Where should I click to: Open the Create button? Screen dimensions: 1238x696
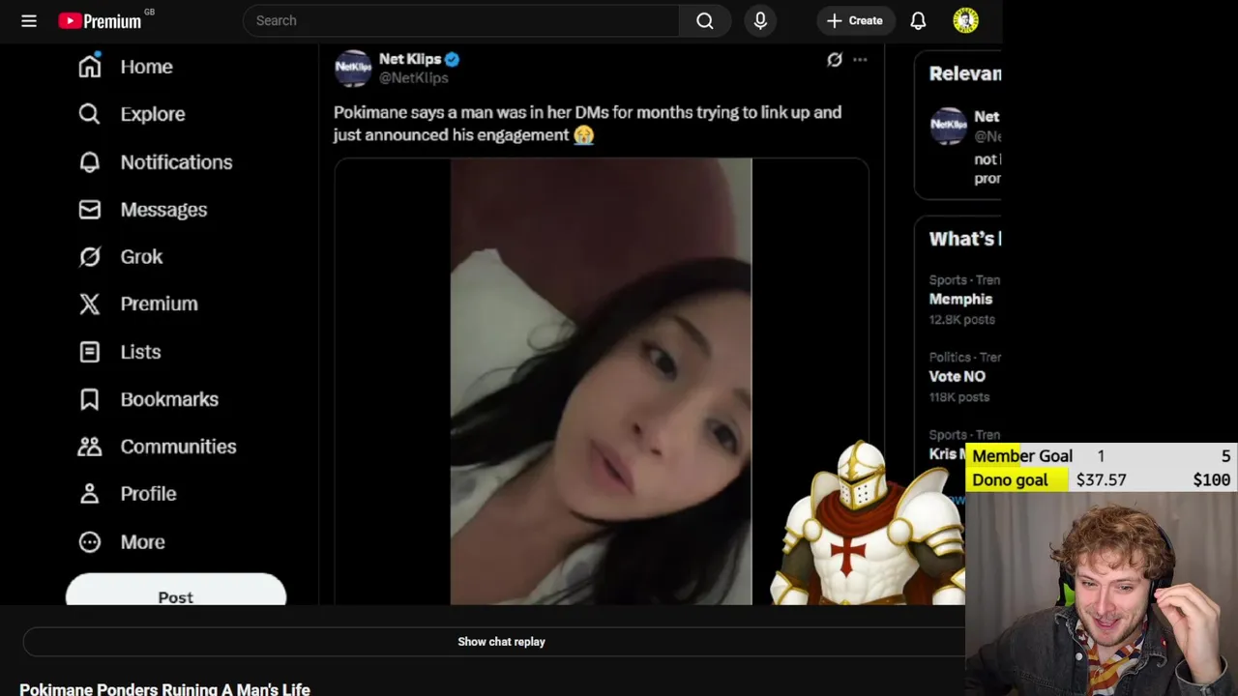click(x=855, y=20)
